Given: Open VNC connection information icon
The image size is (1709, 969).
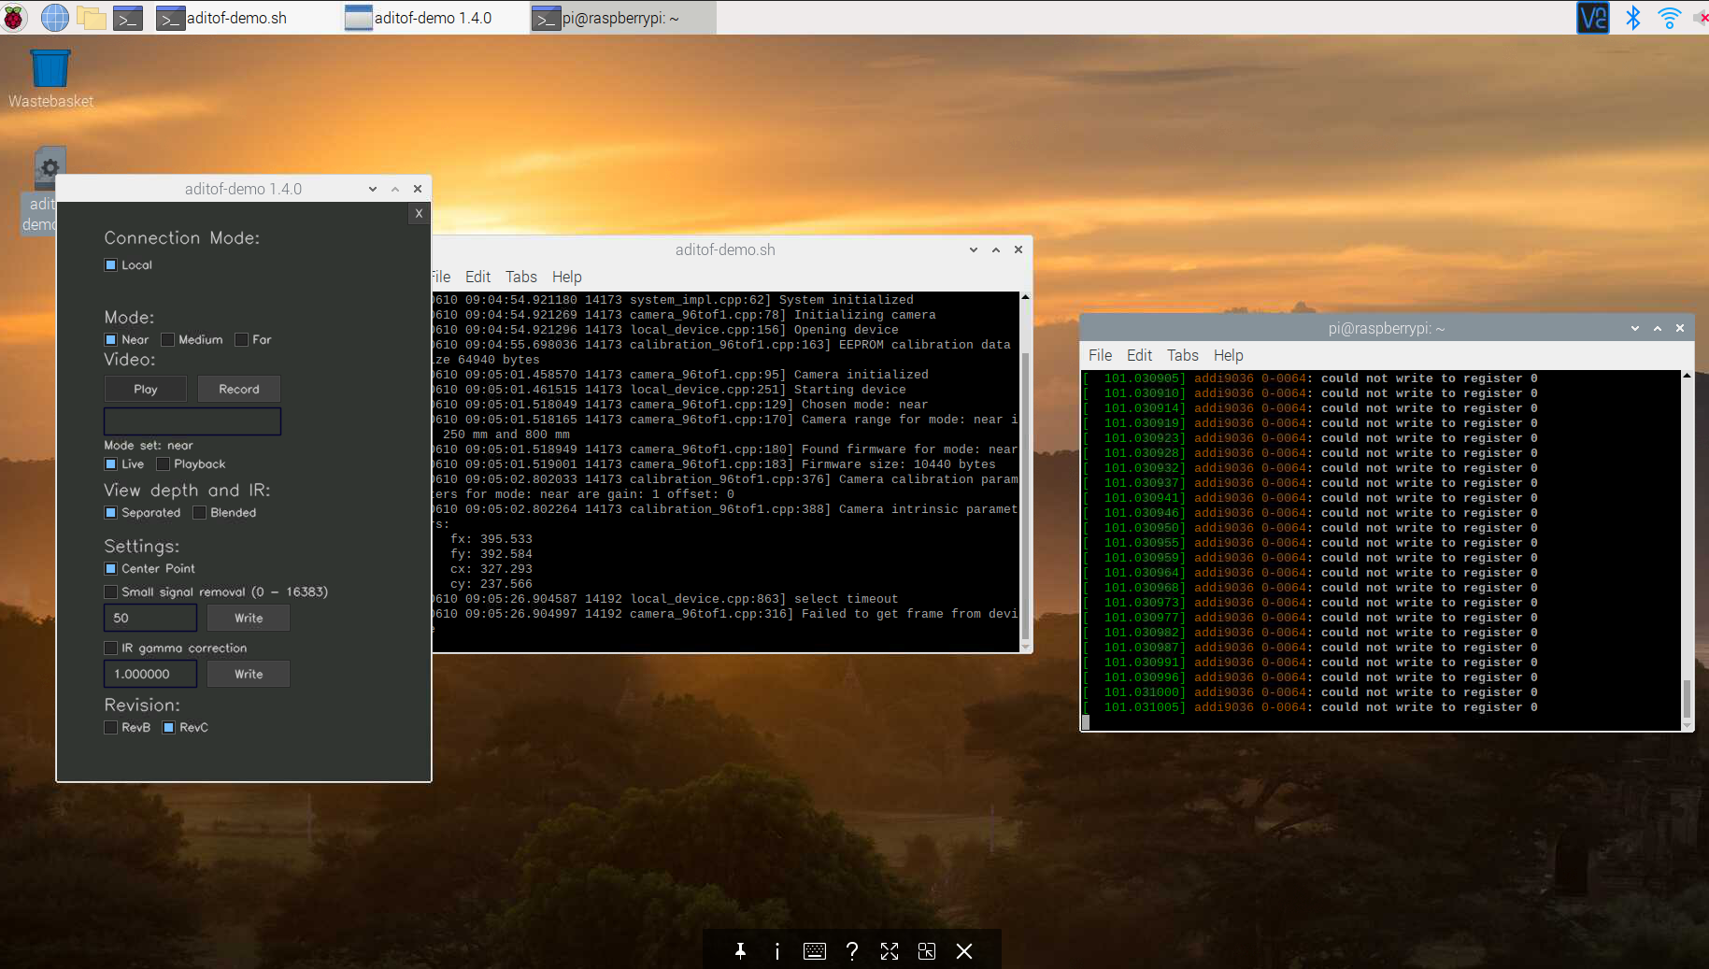Looking at the screenshot, I should click(x=777, y=950).
